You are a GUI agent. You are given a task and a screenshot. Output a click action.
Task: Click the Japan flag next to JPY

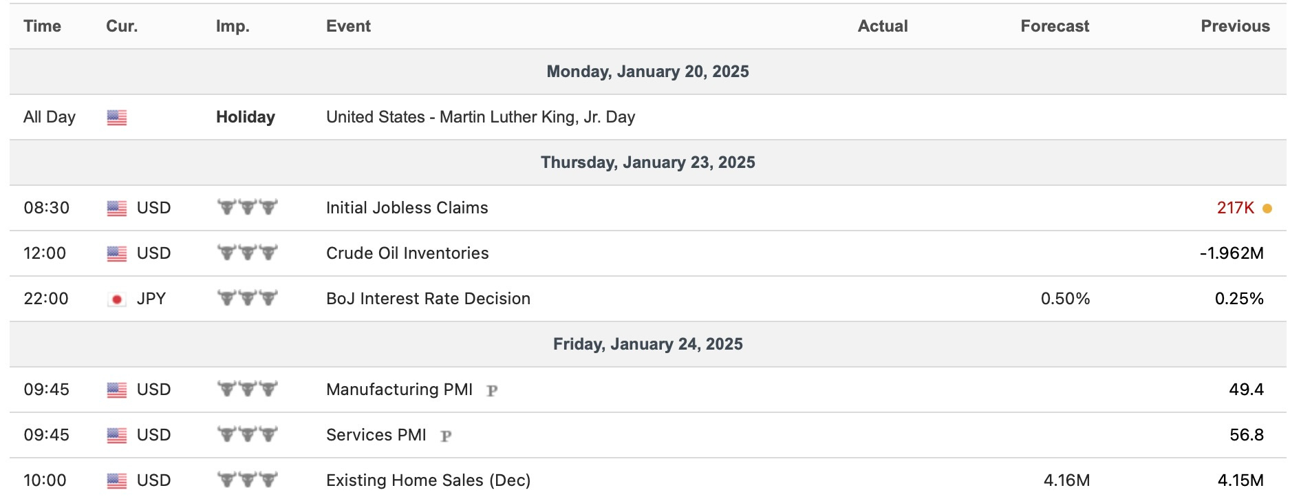coord(117,299)
